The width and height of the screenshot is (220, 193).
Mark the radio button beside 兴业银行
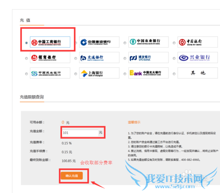point(174,58)
